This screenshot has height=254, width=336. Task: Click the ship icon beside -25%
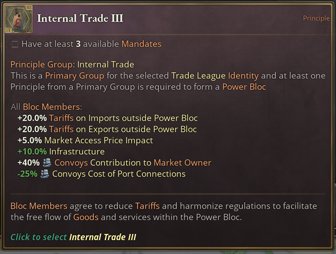coord(45,174)
